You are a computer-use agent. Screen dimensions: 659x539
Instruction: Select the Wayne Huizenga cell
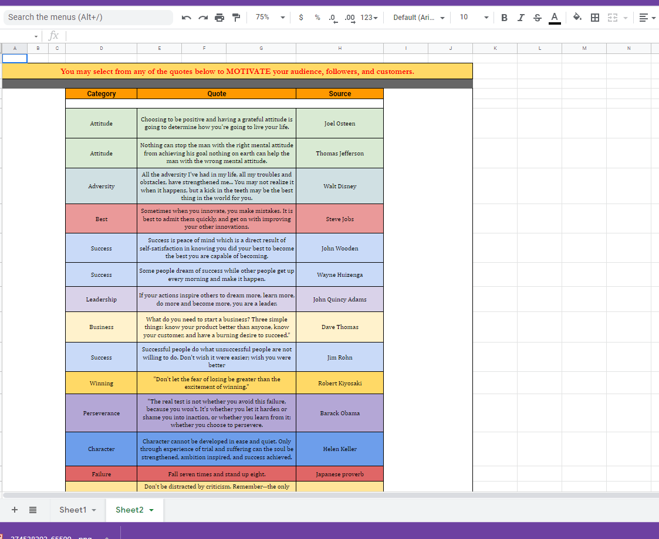tap(340, 274)
